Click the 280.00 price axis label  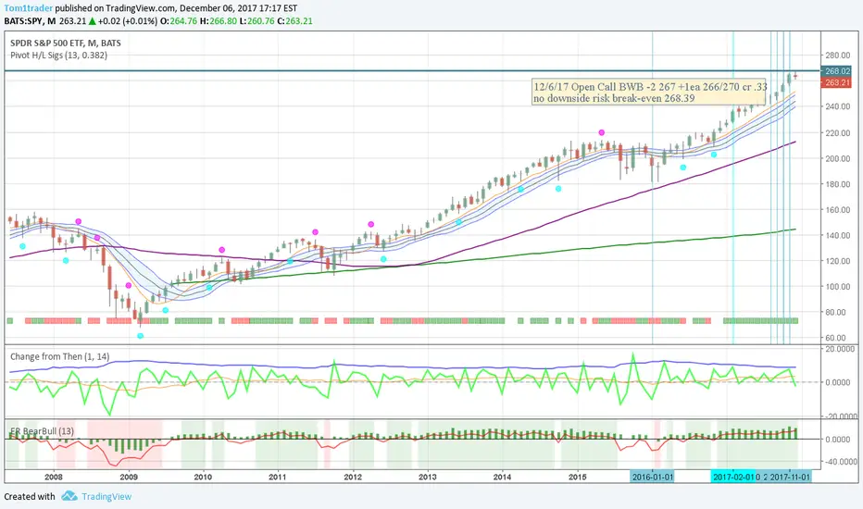click(837, 55)
